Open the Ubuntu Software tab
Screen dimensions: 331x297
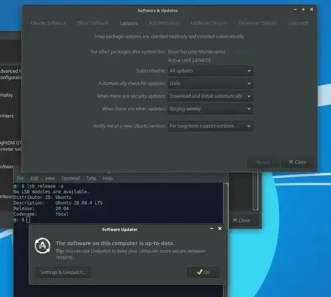click(x=48, y=23)
